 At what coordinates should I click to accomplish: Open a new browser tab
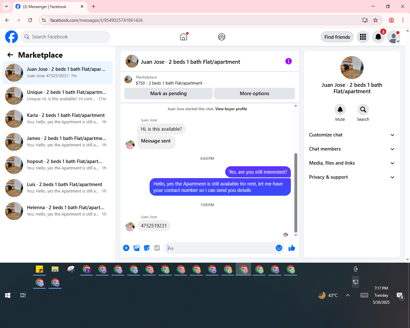click(94, 6)
